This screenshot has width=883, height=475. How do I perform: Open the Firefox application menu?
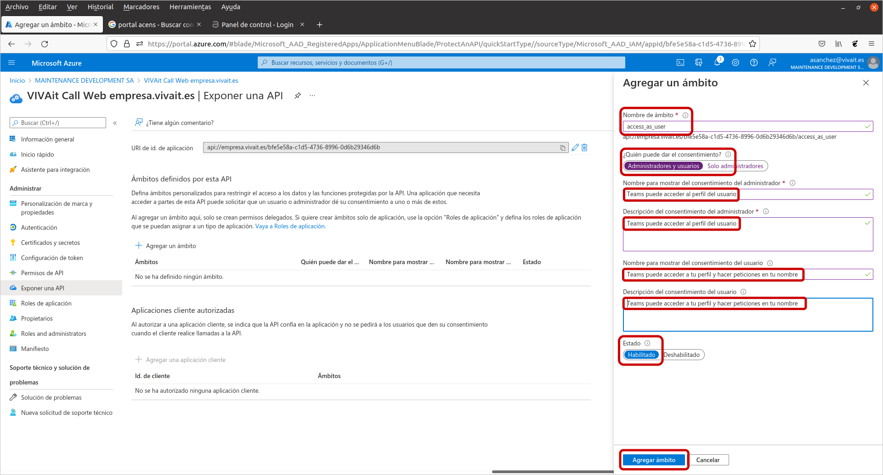(872, 44)
